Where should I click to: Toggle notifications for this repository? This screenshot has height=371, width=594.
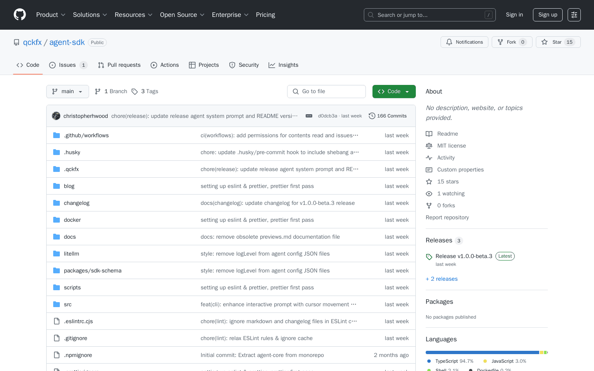[x=464, y=42]
